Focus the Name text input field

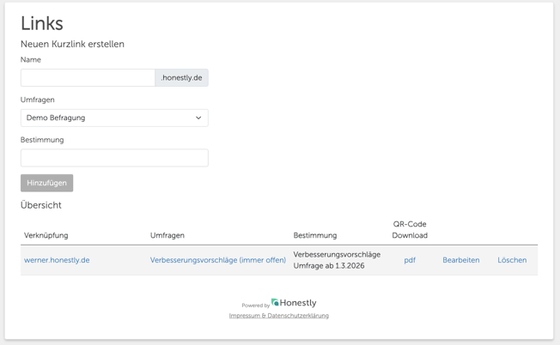(88, 78)
